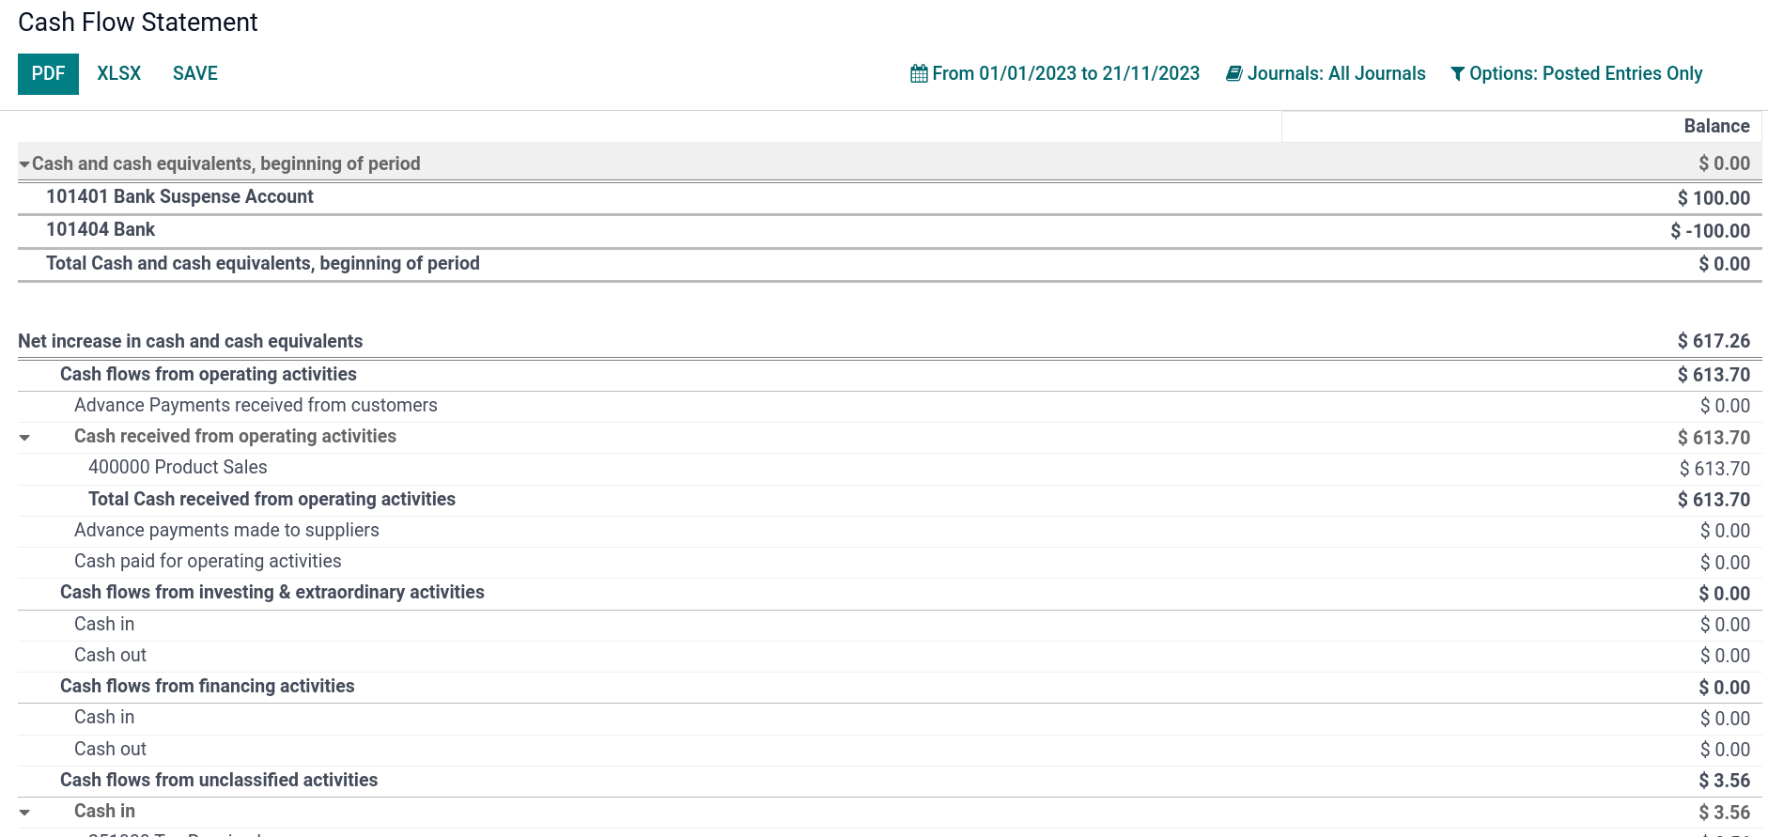Click Advance Payments received from customers row

pos(256,406)
